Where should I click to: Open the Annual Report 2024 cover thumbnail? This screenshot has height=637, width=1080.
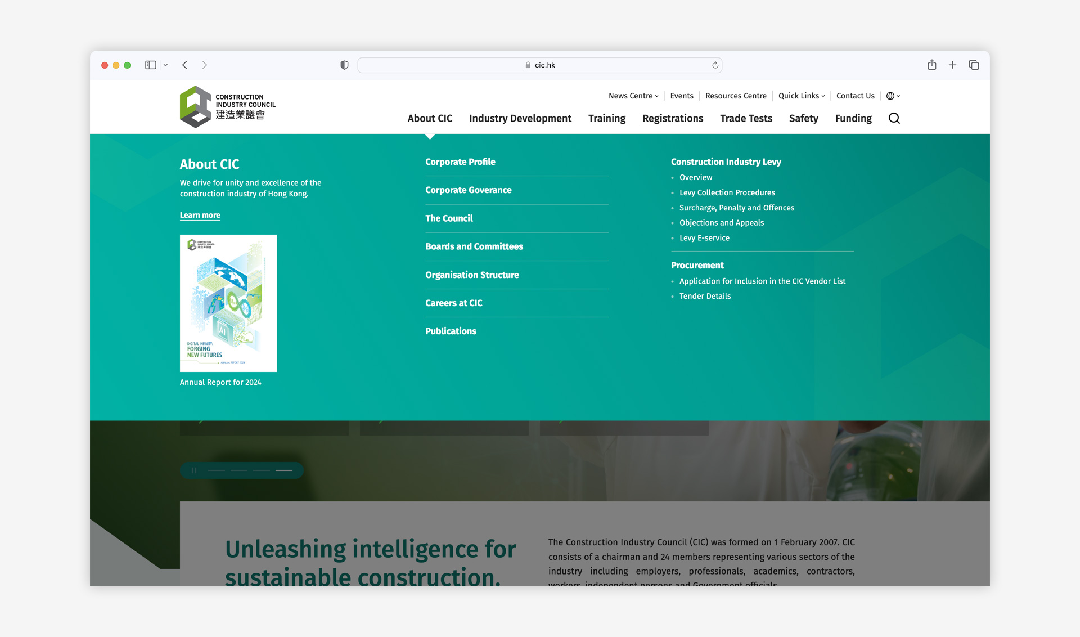click(x=228, y=303)
